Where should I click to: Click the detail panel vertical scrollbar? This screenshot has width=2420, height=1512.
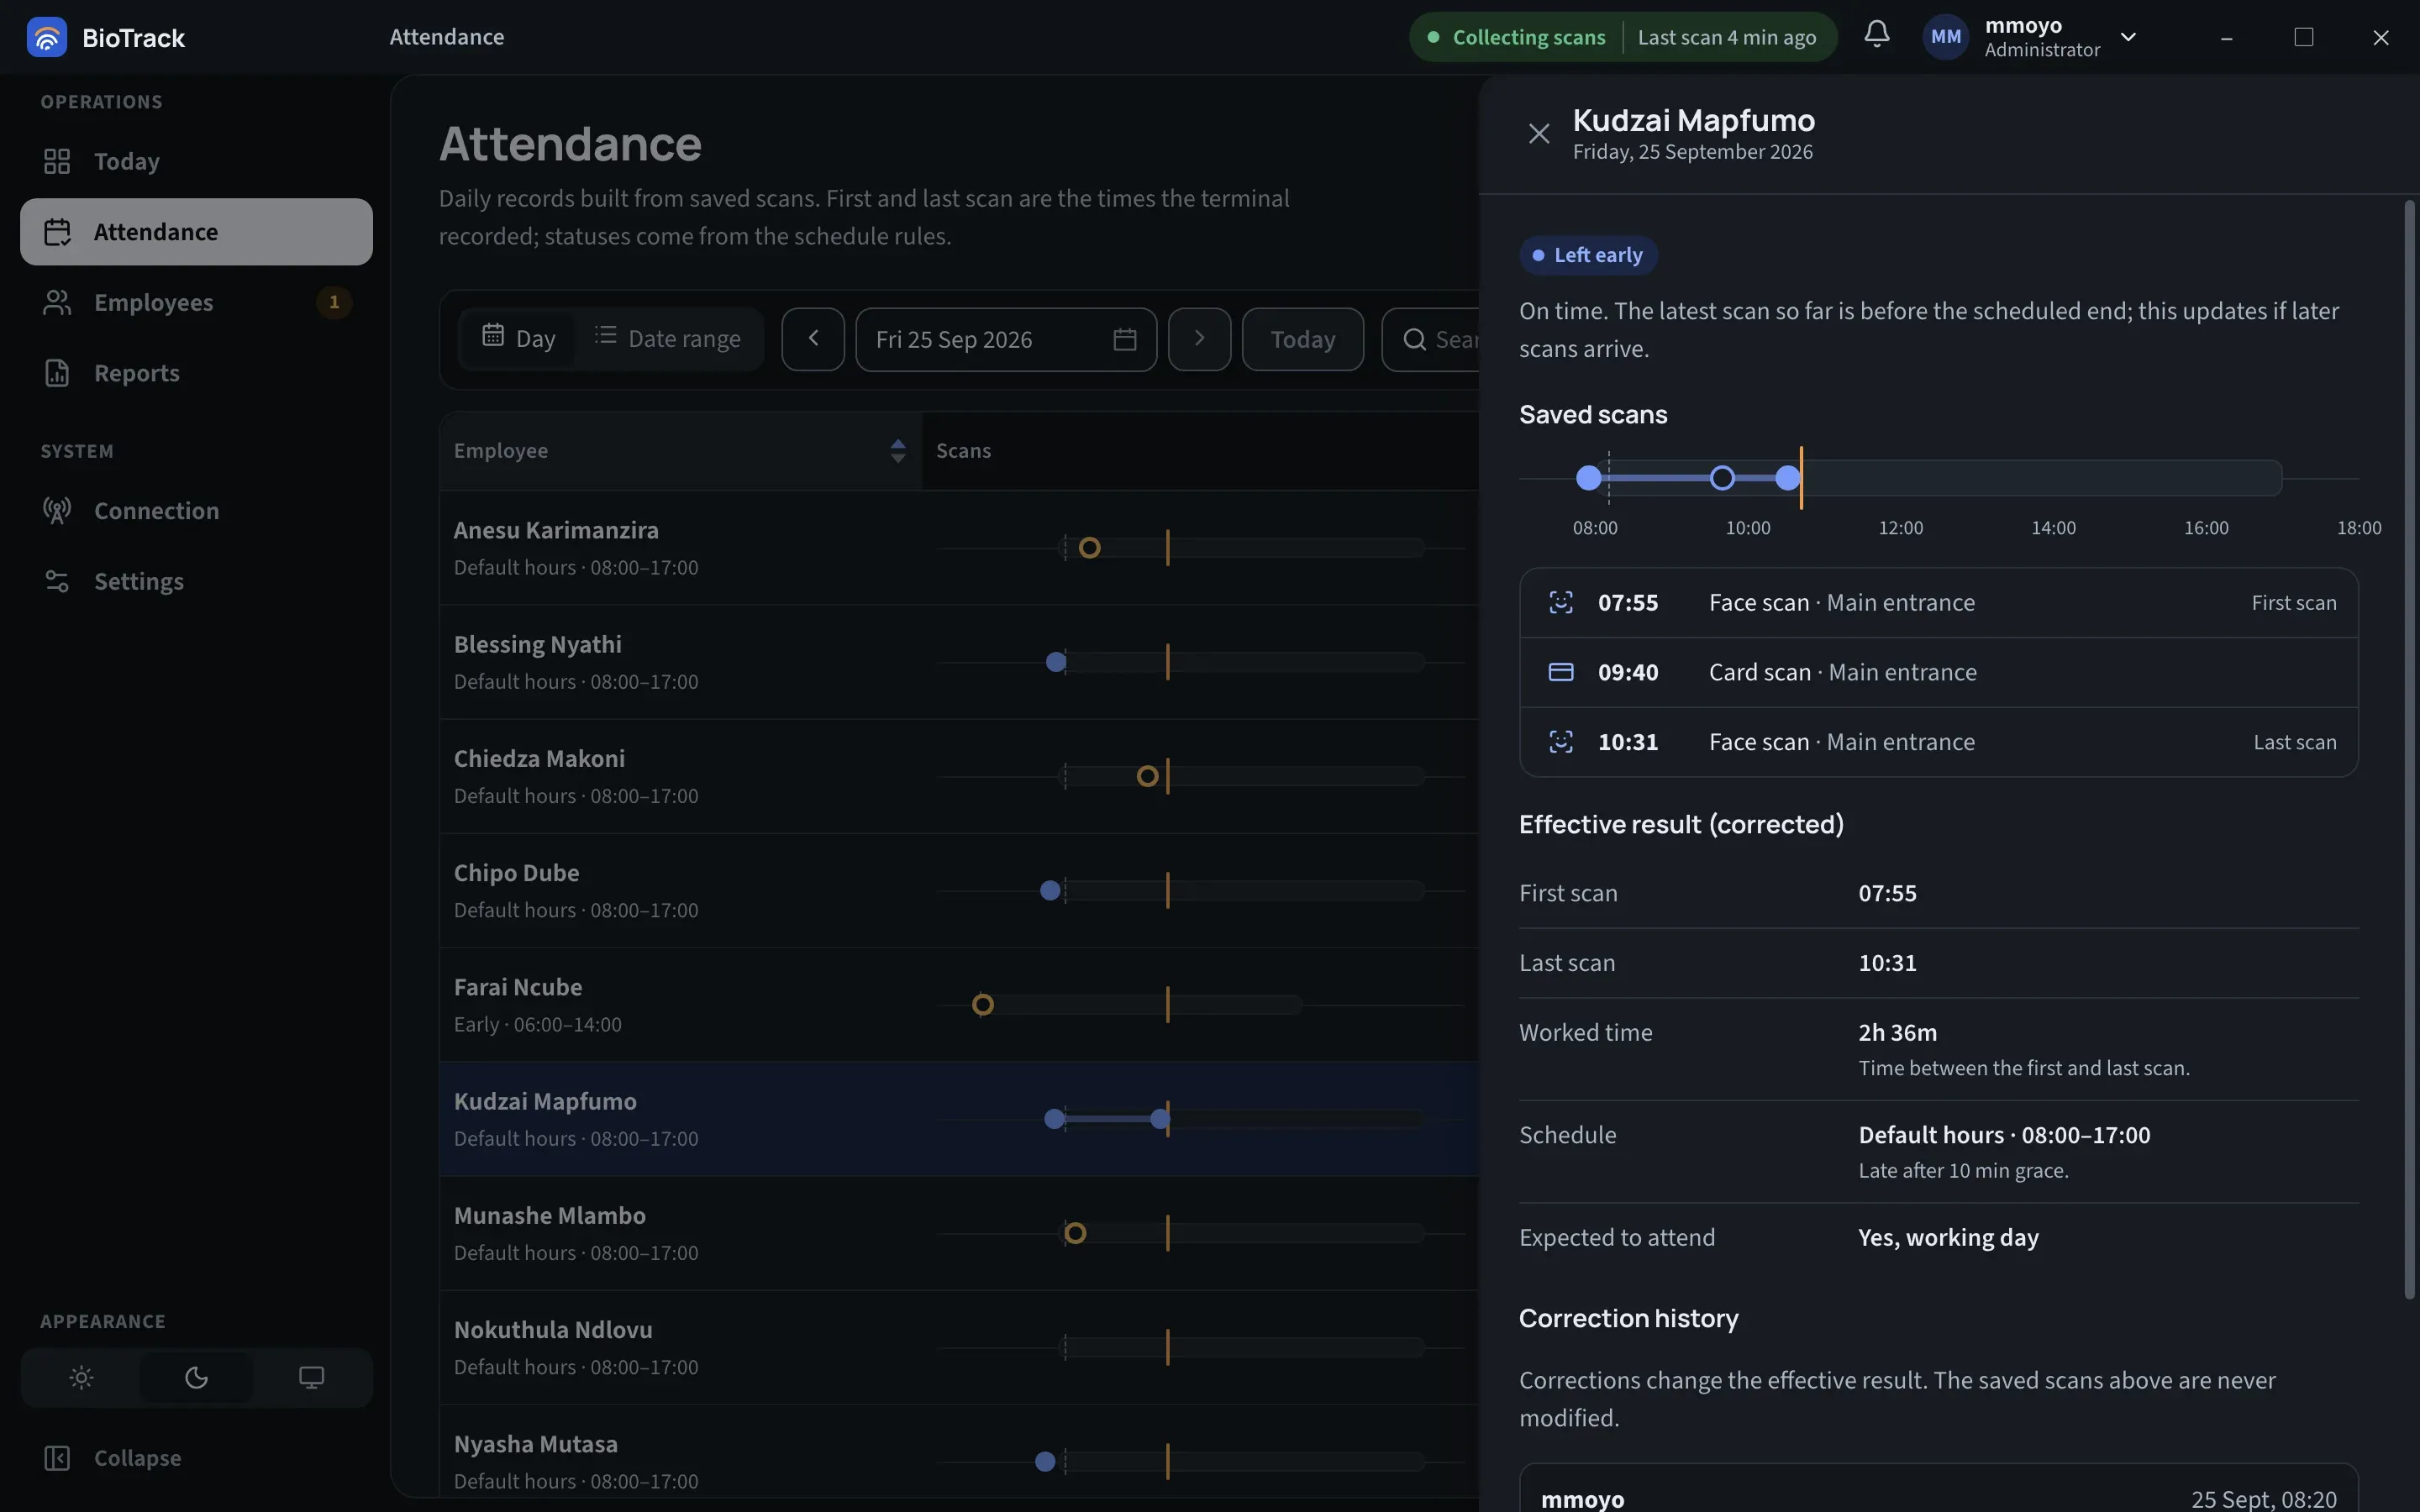(2408, 750)
